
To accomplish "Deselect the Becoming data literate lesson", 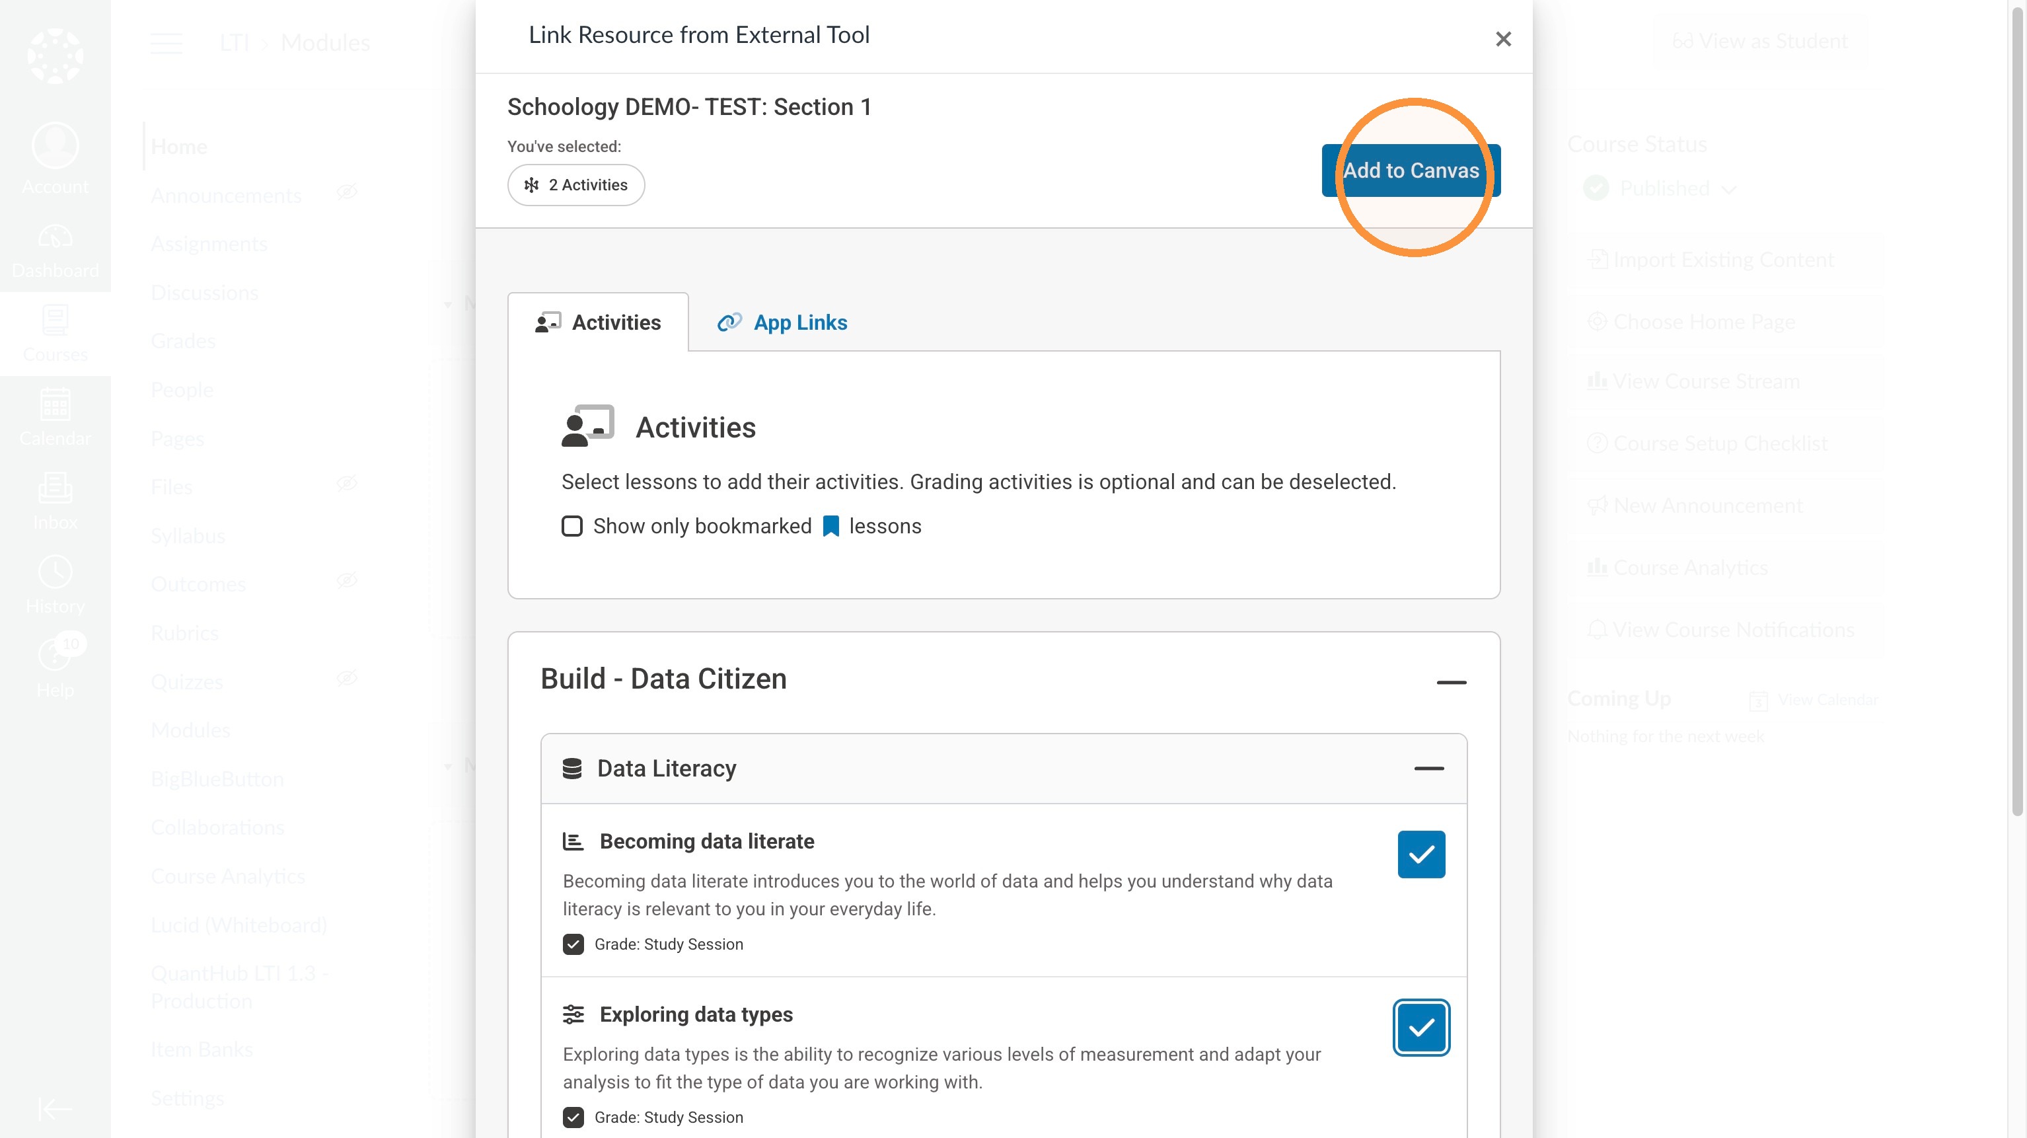I will tap(1421, 854).
